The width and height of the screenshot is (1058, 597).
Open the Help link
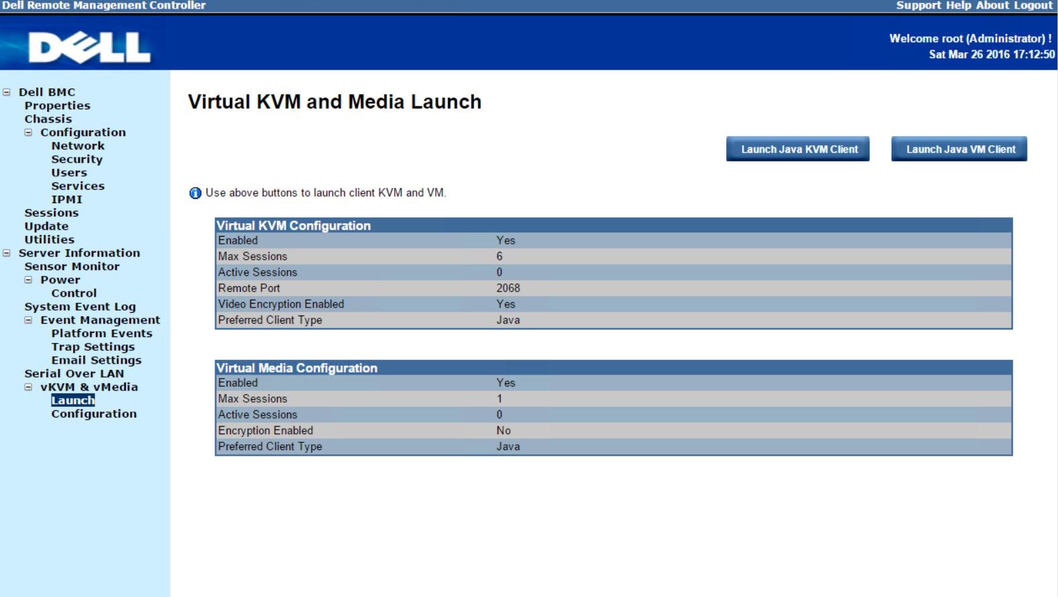pos(958,5)
